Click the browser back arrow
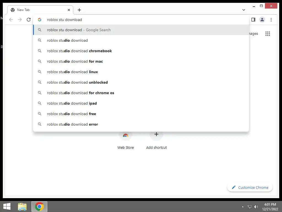282x212 pixels. click(x=11, y=20)
